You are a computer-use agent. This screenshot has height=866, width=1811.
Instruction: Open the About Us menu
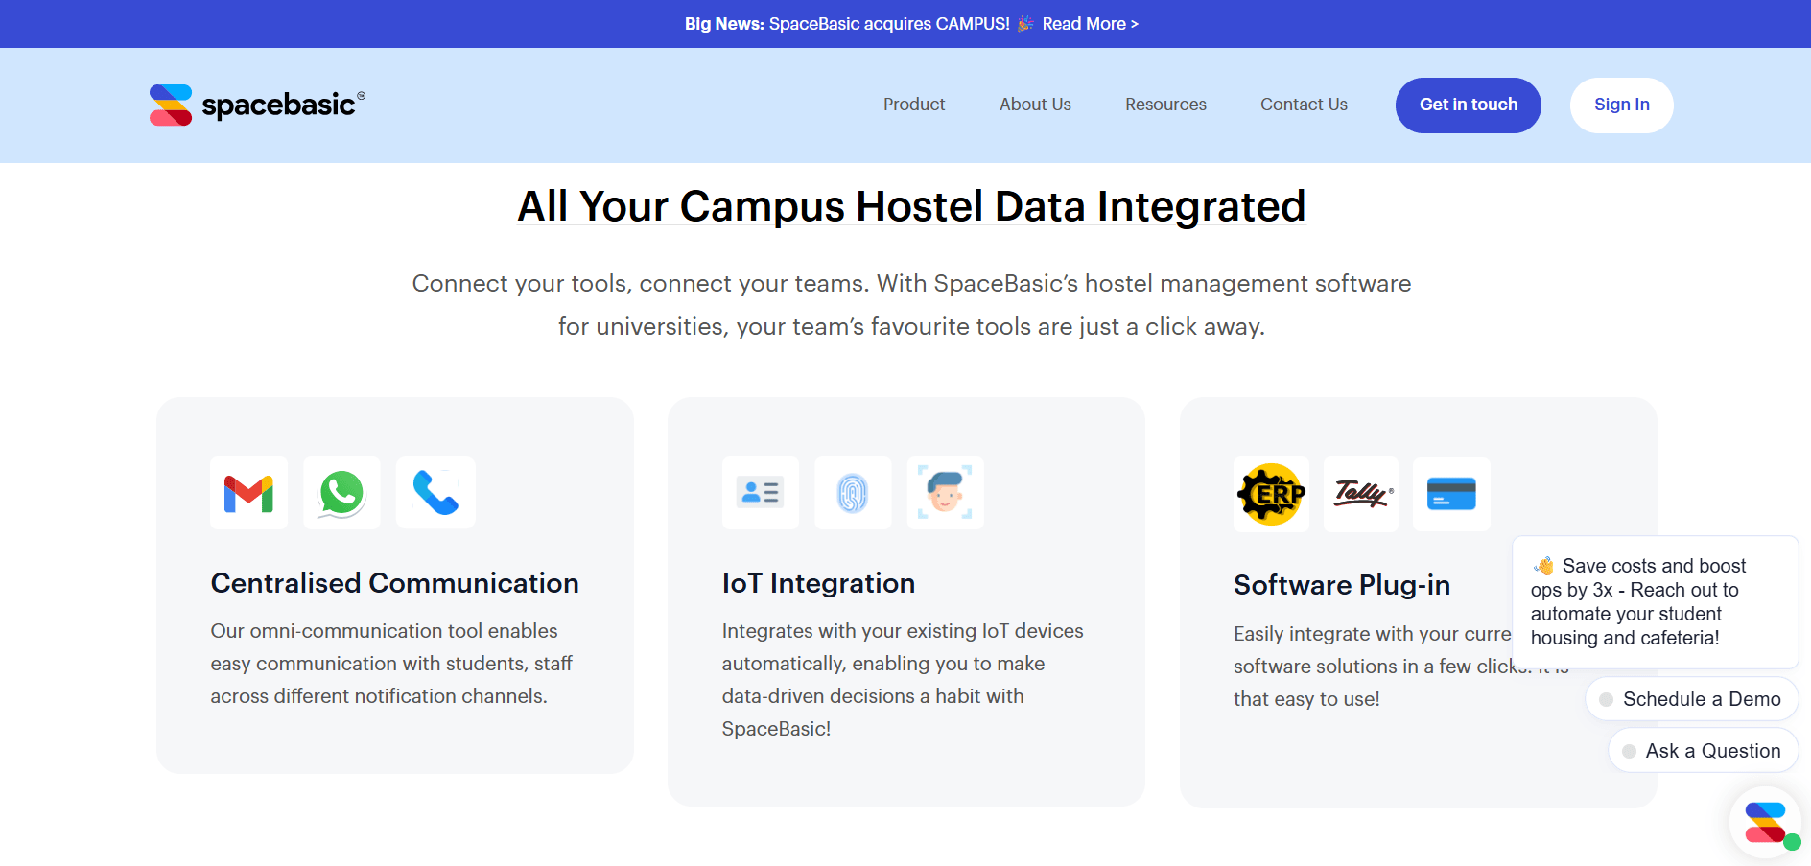point(1035,105)
